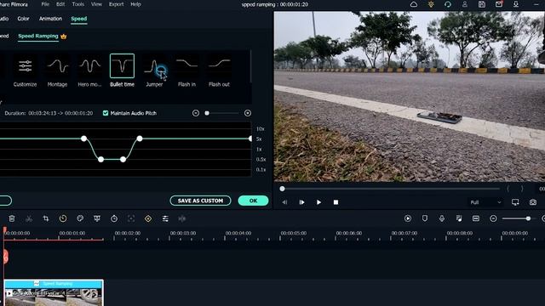Switch to the Color tab
545x306 pixels.
[x=23, y=19]
